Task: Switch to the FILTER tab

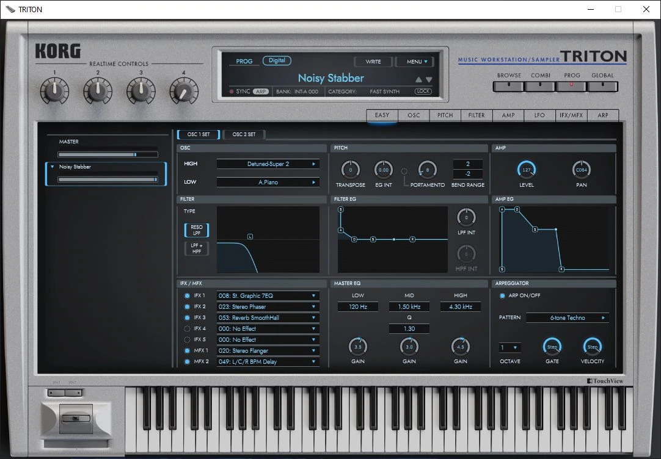Action: tap(477, 115)
